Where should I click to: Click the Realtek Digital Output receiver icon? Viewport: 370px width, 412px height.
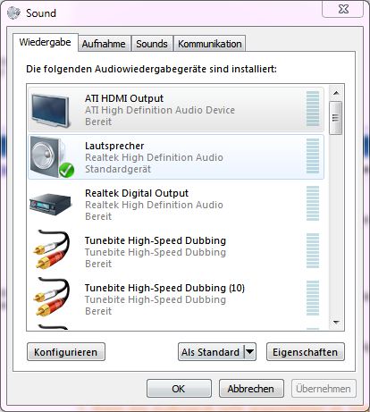tap(51, 205)
